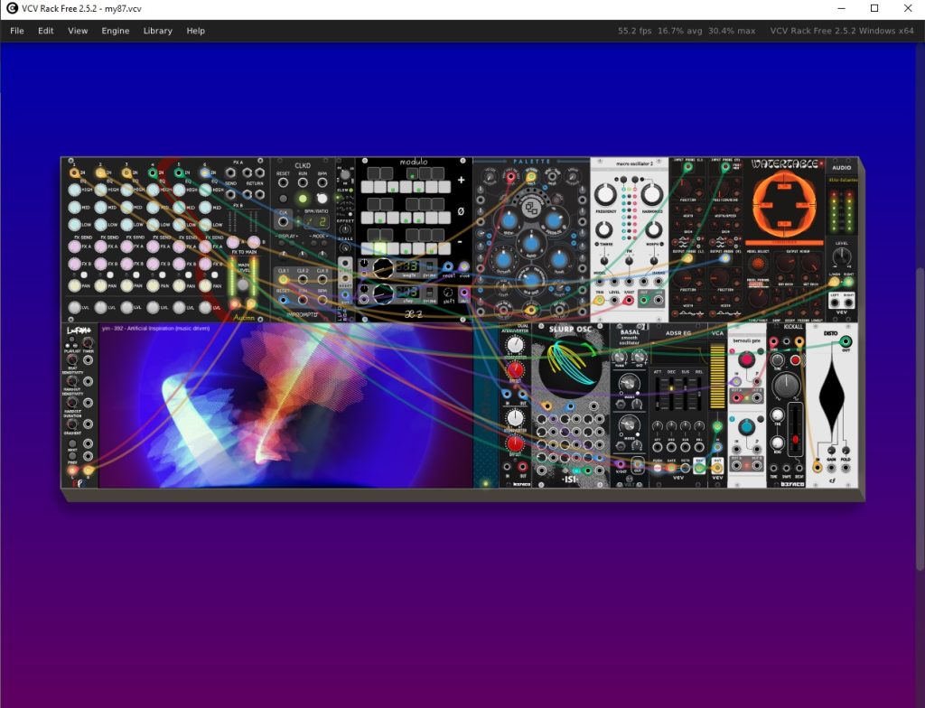Open the Help menu
The image size is (925, 708).
(195, 31)
